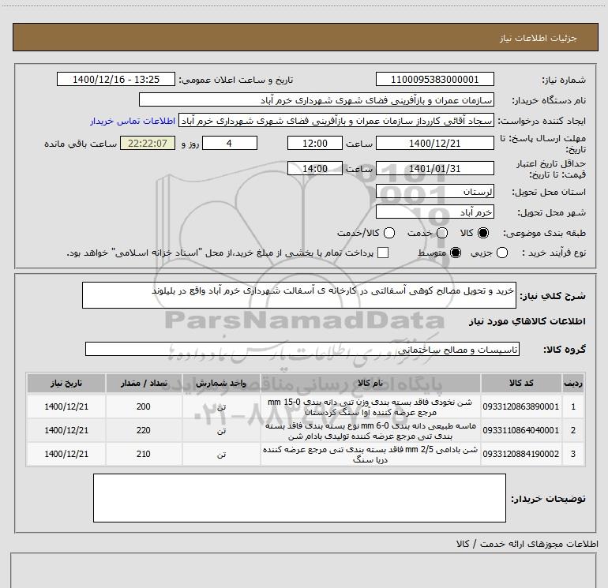This screenshot has width=608, height=588.
Task: Open the اطلاعات تماس خریدار link
Action: tap(133, 121)
